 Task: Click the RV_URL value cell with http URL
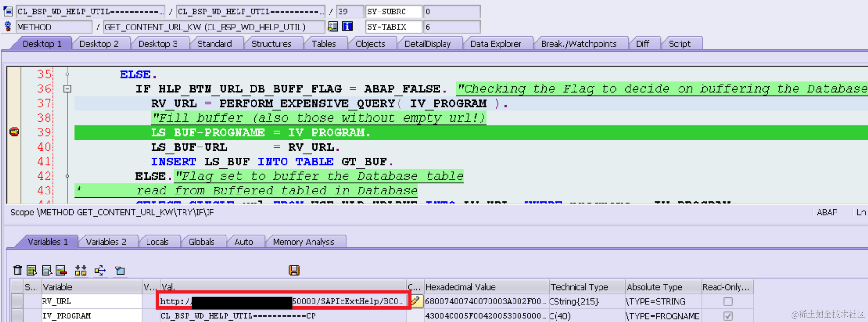(283, 301)
